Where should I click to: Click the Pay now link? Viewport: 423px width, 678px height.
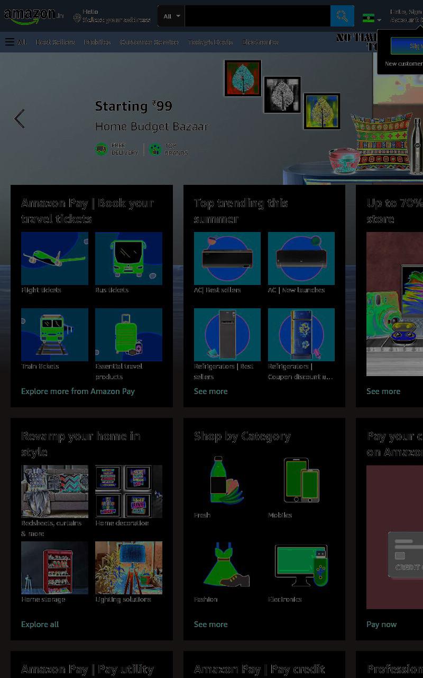(x=381, y=625)
